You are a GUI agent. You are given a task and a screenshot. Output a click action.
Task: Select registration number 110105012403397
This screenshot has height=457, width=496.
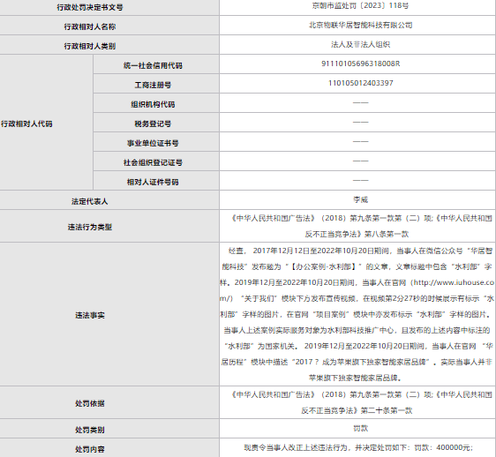[361, 83]
